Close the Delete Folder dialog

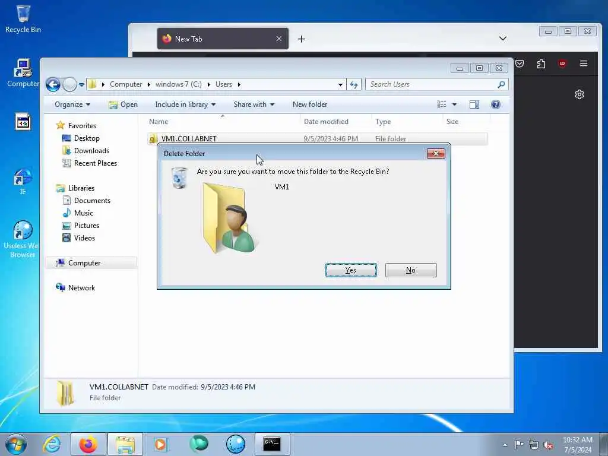click(436, 154)
